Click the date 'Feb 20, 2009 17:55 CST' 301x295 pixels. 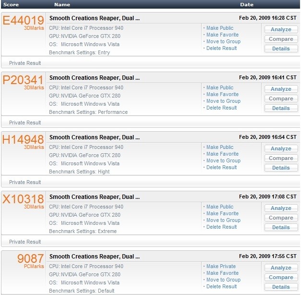[267, 257]
